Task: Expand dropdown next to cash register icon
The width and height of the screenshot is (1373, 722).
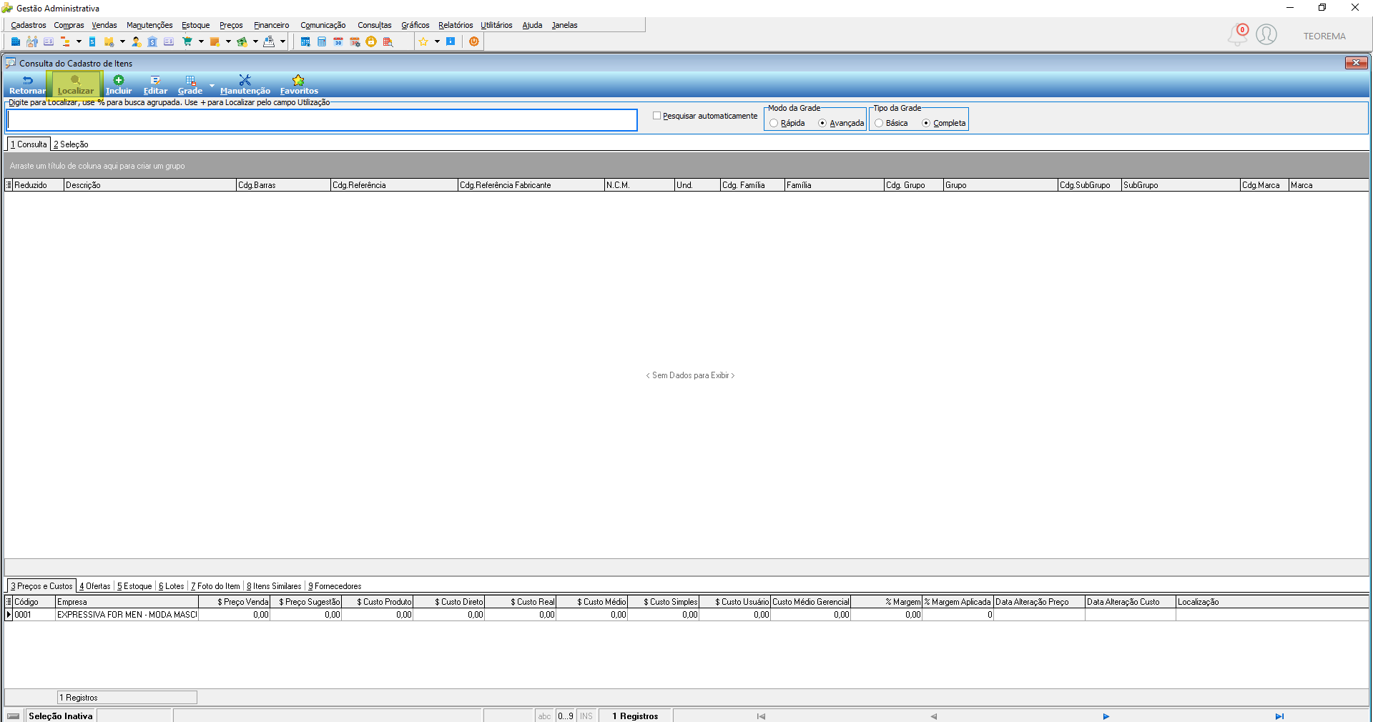Action: (282, 41)
